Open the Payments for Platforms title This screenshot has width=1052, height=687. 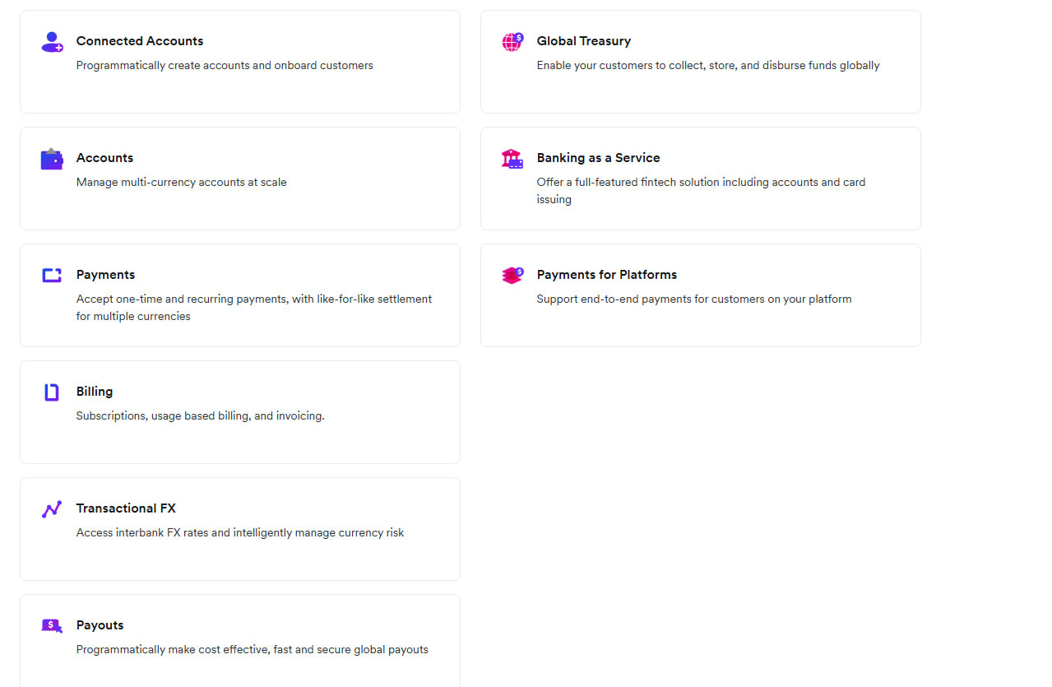coord(607,275)
